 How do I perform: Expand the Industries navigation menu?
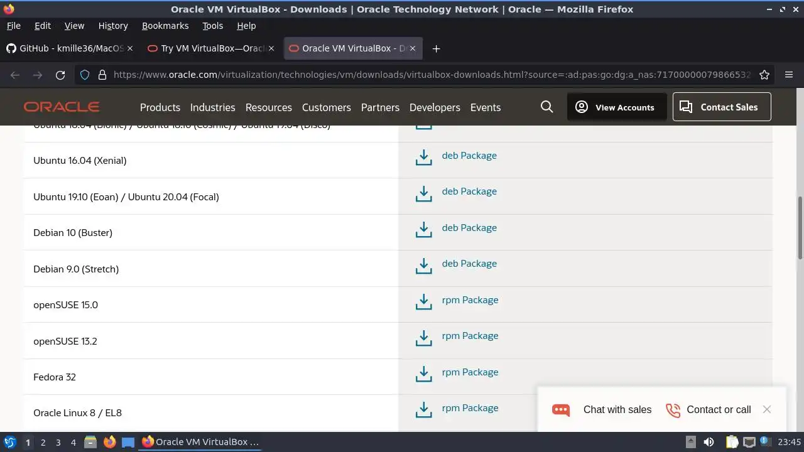click(x=213, y=107)
